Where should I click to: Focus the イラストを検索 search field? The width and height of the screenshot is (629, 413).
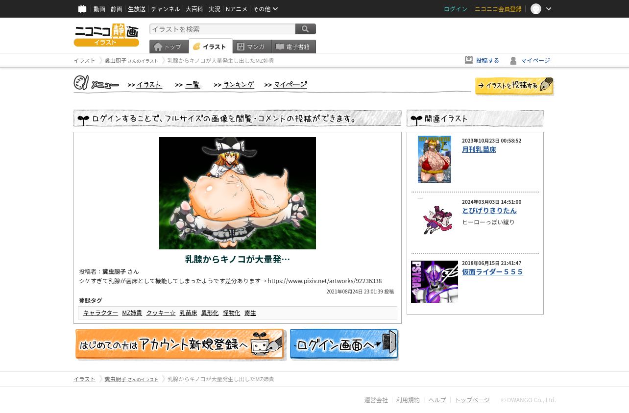pyautogui.click(x=222, y=29)
